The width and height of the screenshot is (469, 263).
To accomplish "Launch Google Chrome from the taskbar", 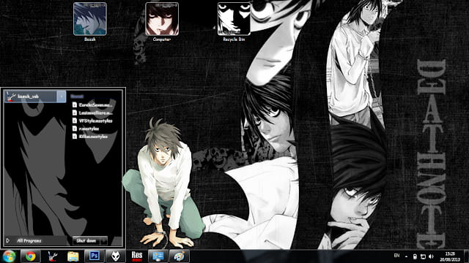I will point(31,256).
